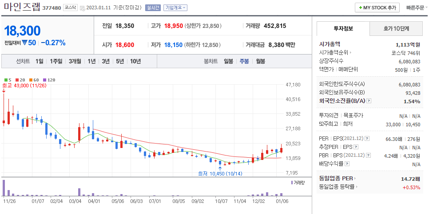This screenshot has width=429, height=214.
Task: Click the 액면가 label
Action: (327, 70)
